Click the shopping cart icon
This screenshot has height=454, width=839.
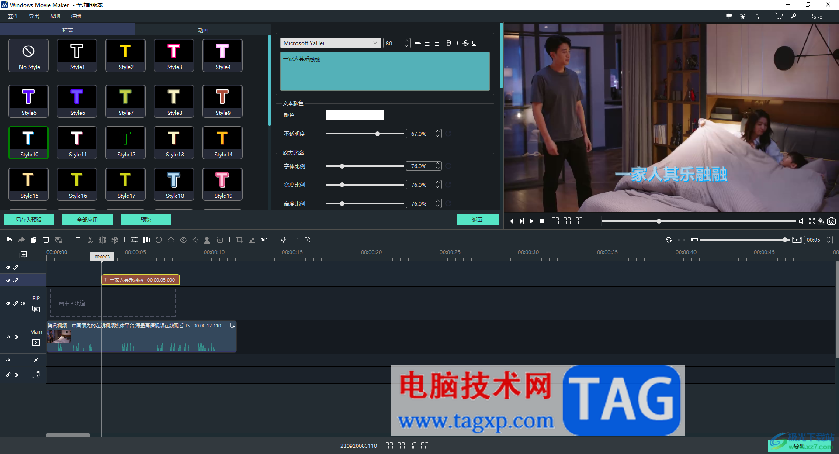click(779, 16)
